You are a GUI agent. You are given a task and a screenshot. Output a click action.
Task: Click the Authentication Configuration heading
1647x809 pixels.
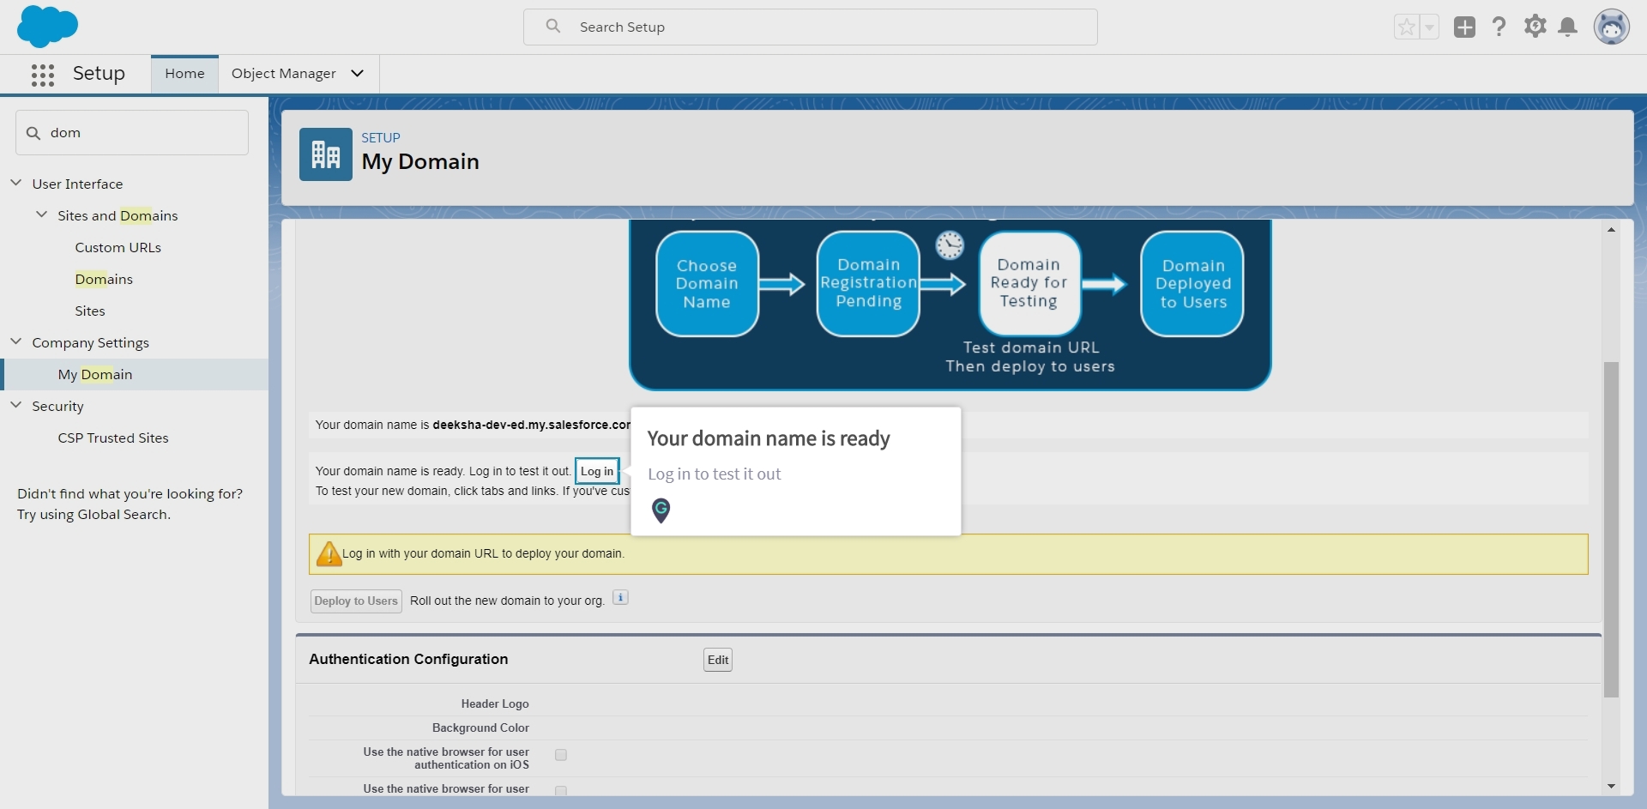(x=408, y=659)
